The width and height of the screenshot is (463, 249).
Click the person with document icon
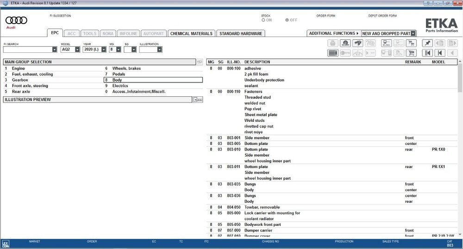[399, 53]
